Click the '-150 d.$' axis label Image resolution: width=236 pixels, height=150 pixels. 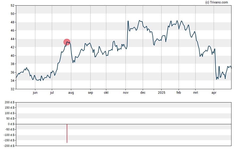pos(9,140)
